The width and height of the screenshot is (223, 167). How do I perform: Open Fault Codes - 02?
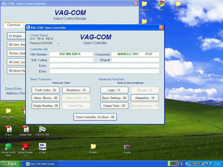(46, 90)
